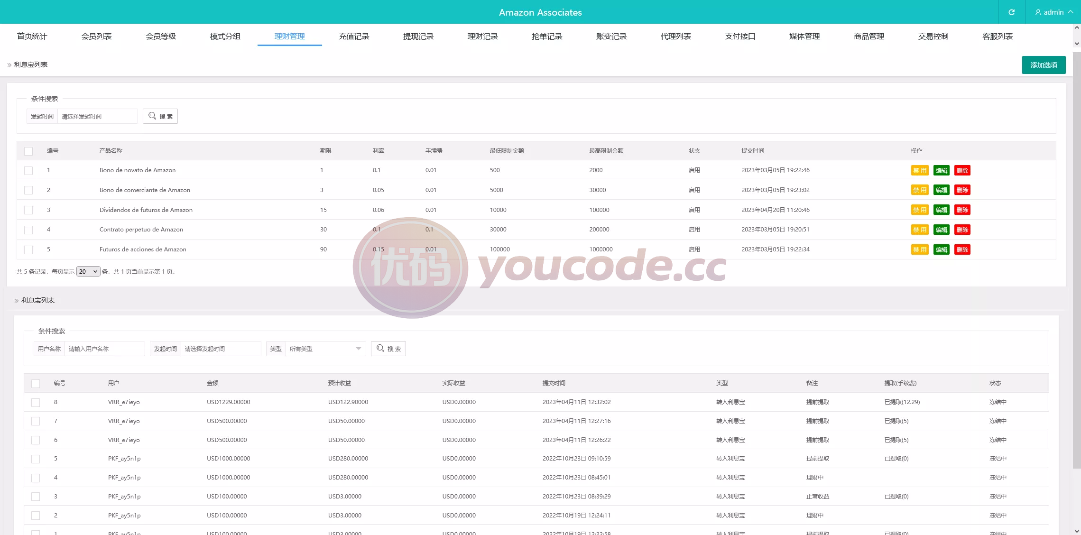Check the box for product row 3
Screen dimensions: 1081x535
click(28, 210)
